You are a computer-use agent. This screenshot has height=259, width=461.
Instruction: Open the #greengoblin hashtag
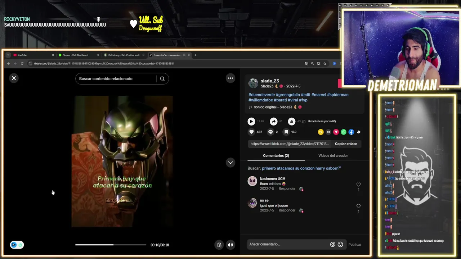tap(288, 95)
